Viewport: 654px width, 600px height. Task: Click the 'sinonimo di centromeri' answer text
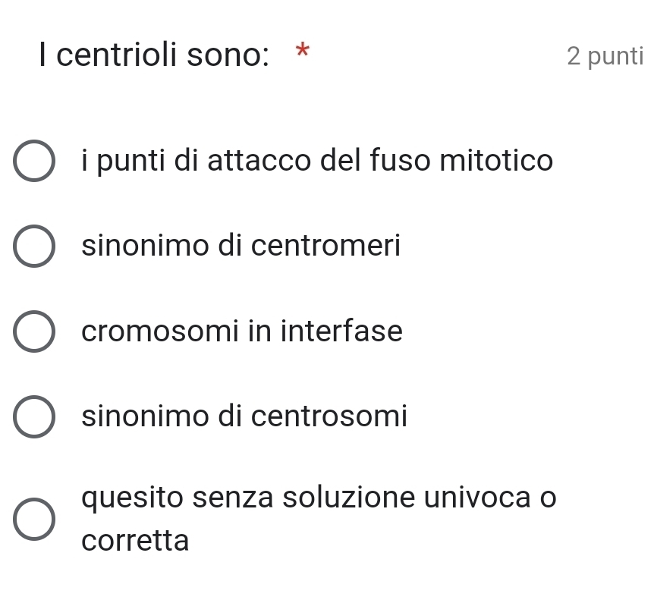[241, 246]
